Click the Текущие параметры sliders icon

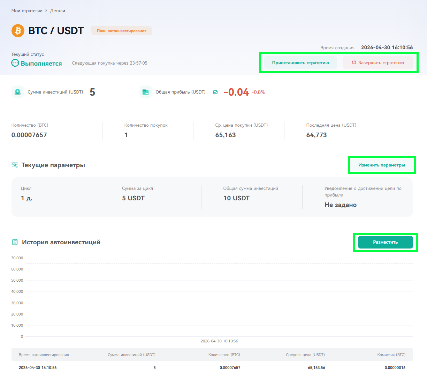(15, 165)
